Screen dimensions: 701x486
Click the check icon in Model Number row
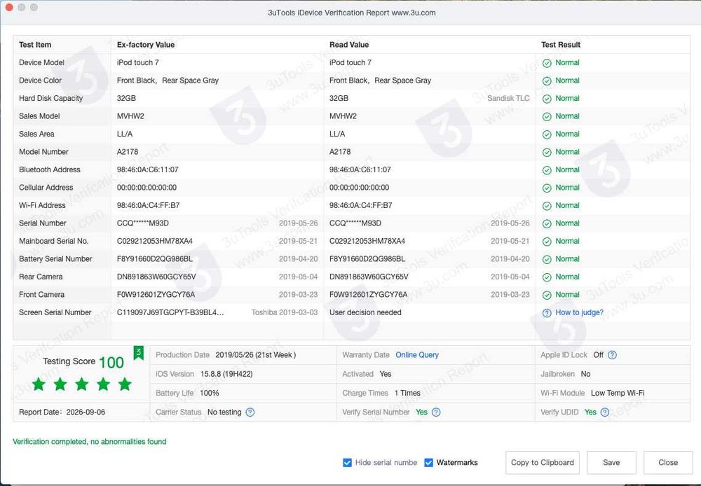pos(547,153)
